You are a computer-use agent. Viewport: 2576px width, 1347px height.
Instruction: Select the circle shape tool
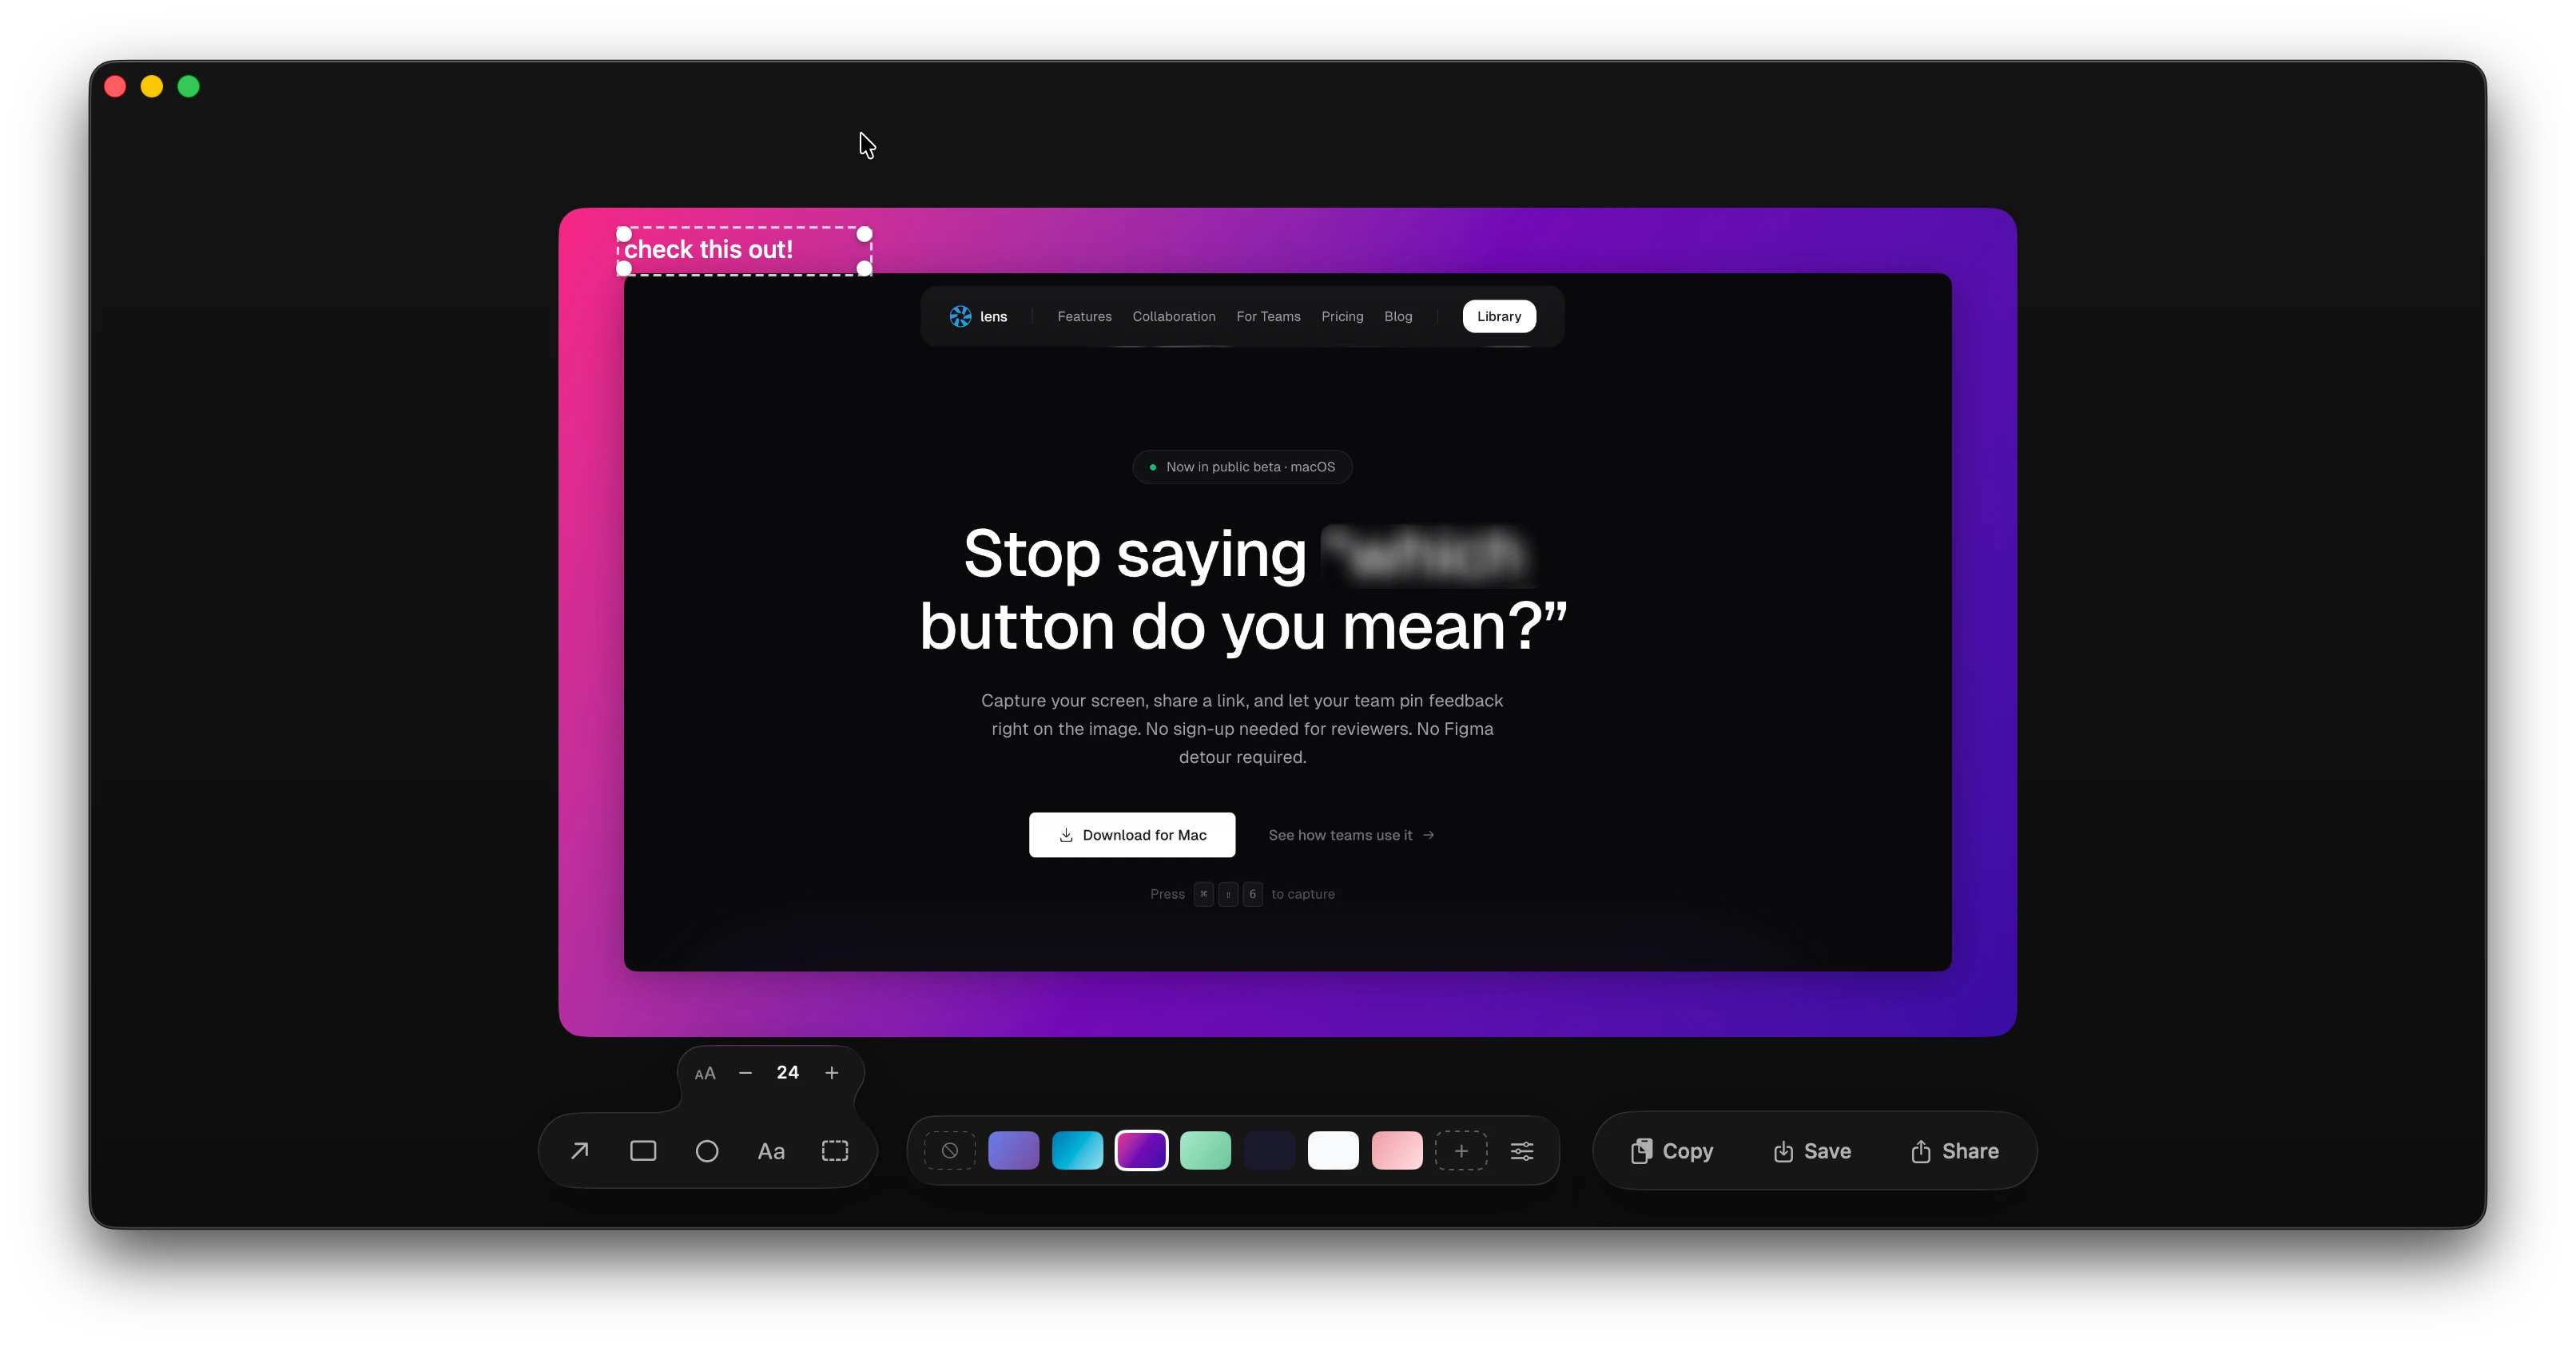click(707, 1151)
